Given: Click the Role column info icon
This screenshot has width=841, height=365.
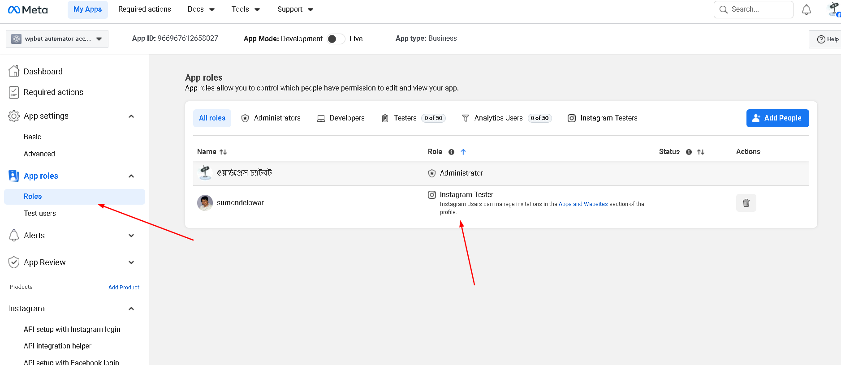Looking at the screenshot, I should (451, 152).
